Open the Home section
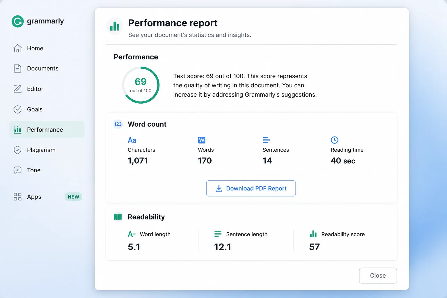Viewport: 447px width, 298px height. (47, 48)
